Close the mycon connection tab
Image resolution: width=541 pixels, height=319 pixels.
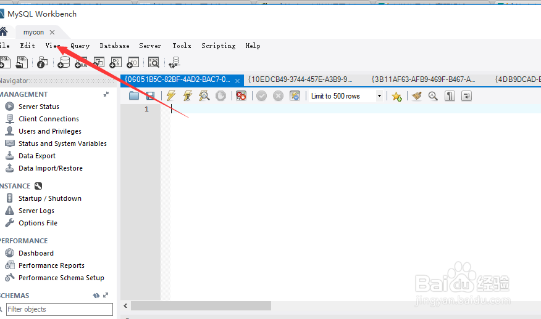tap(52, 32)
